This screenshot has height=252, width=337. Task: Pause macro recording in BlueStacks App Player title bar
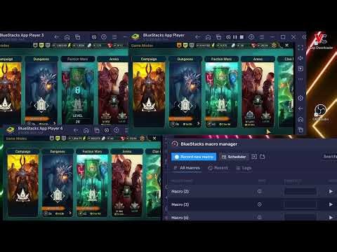(235, 37)
